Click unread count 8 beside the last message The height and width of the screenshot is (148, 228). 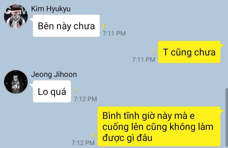pos(93,135)
